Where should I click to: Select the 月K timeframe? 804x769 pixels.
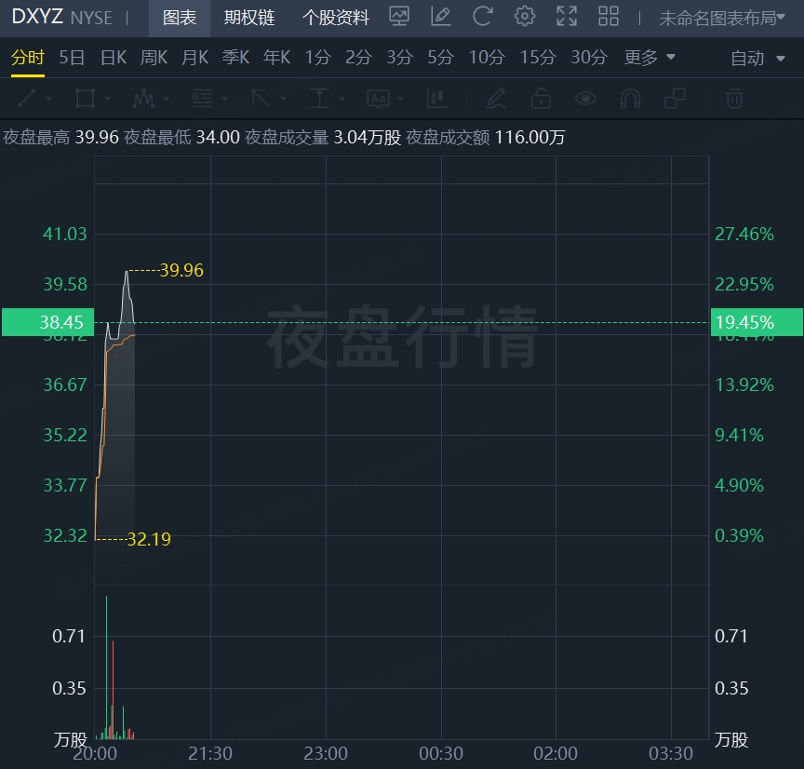click(194, 57)
